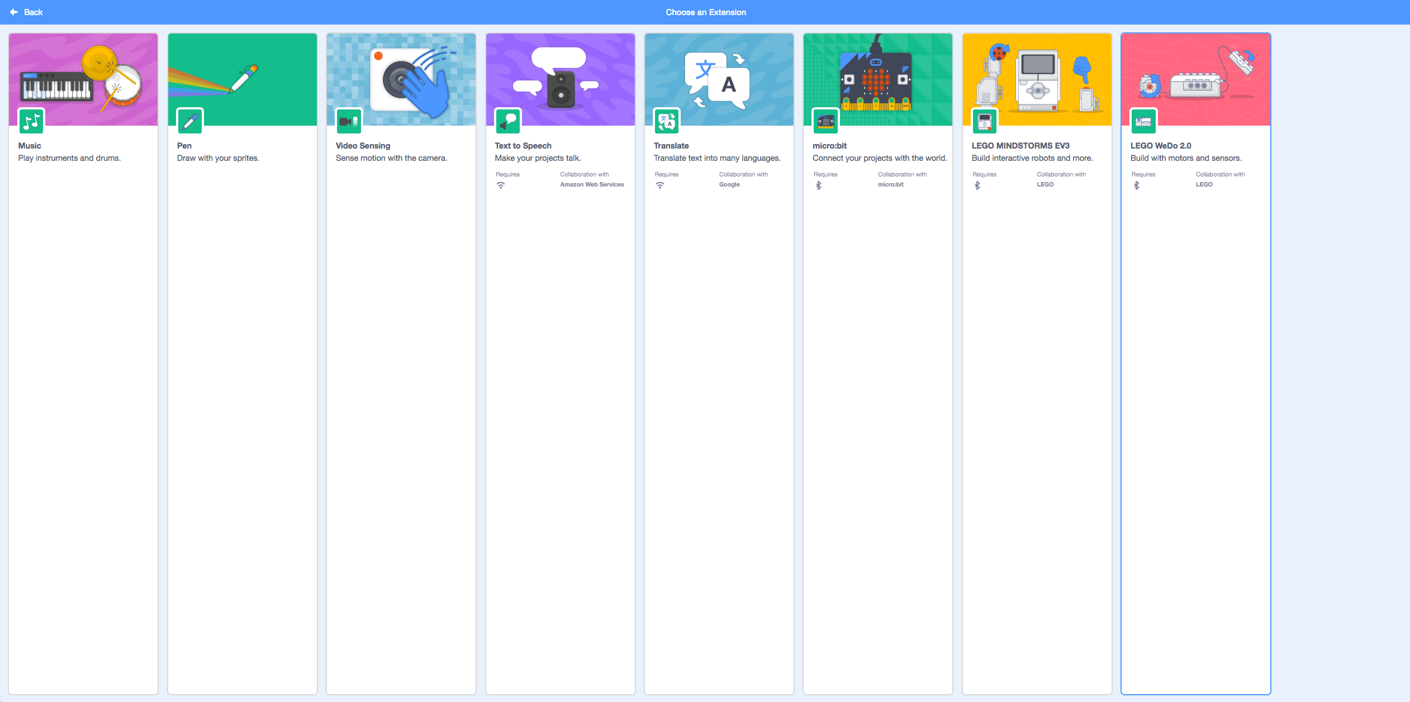Image resolution: width=1410 pixels, height=702 pixels.
Task: Click the Bluetooth icon under LEGO MINDSTORMS EV3
Action: point(977,185)
